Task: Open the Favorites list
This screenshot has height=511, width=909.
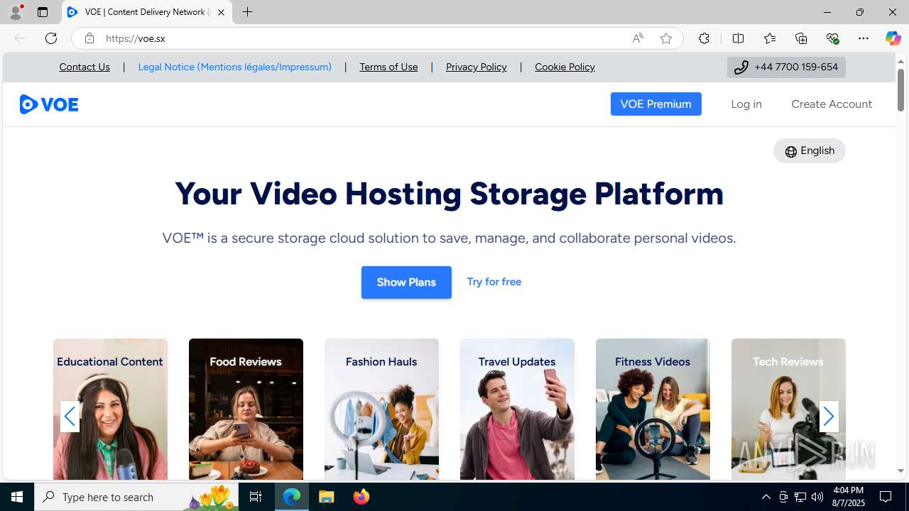Action: coord(770,38)
